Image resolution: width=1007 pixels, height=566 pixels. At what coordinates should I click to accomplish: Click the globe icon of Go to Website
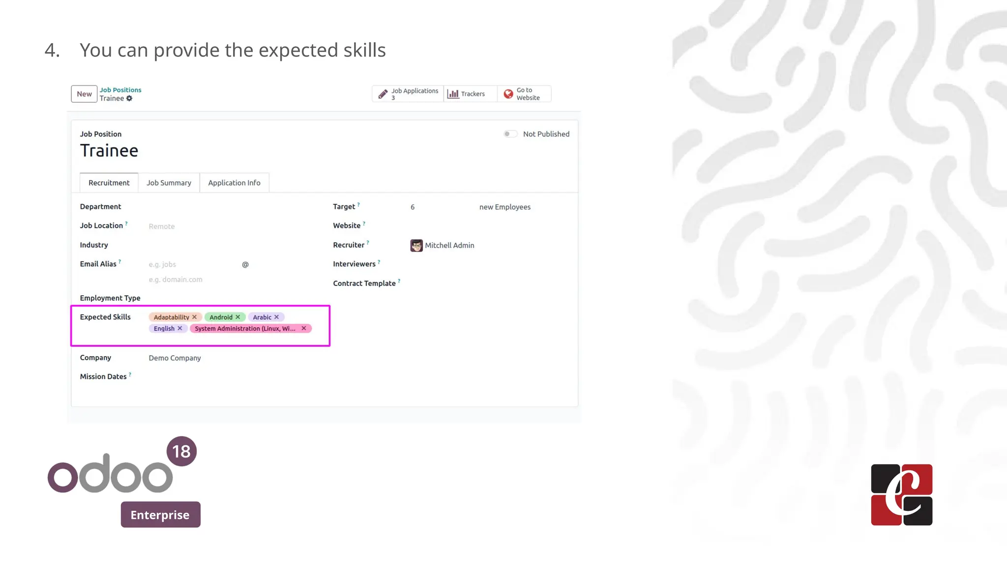click(508, 93)
